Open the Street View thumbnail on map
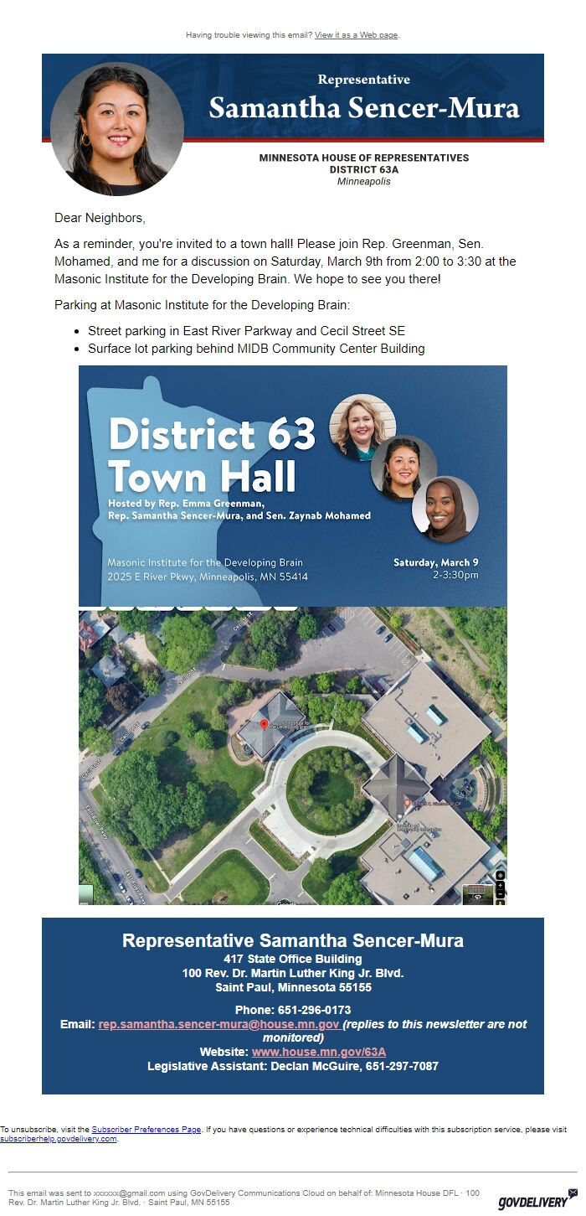Viewport: 586px width, 1216px height. (478, 893)
